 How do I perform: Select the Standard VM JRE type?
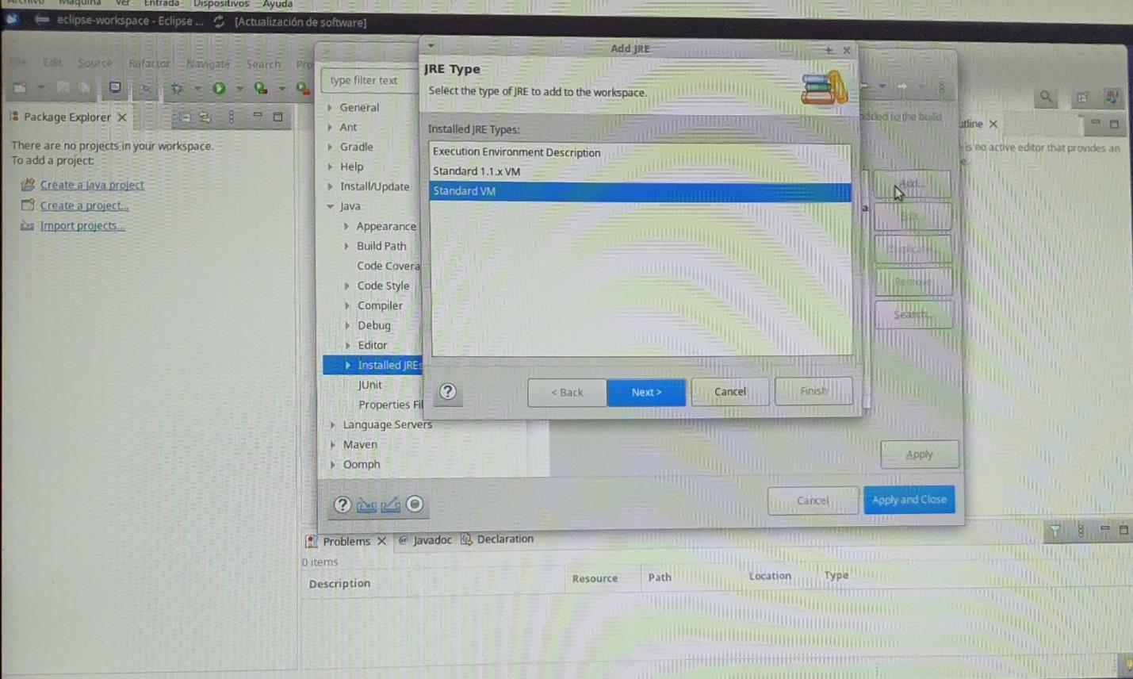click(x=640, y=191)
